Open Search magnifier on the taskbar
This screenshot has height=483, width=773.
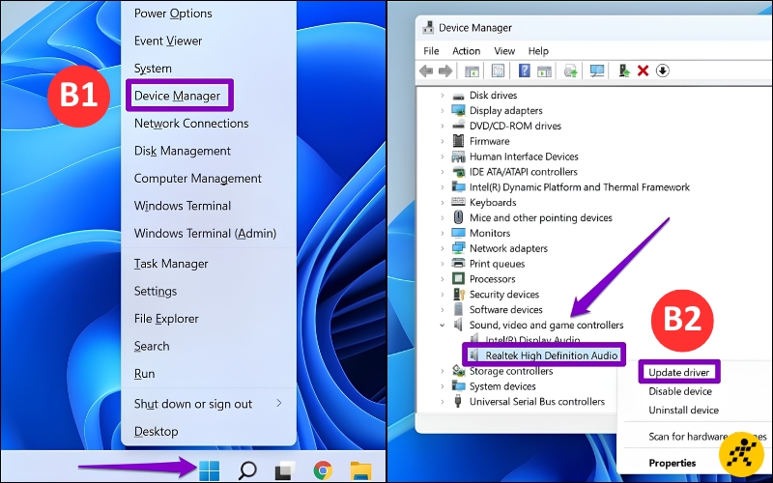pos(247,470)
